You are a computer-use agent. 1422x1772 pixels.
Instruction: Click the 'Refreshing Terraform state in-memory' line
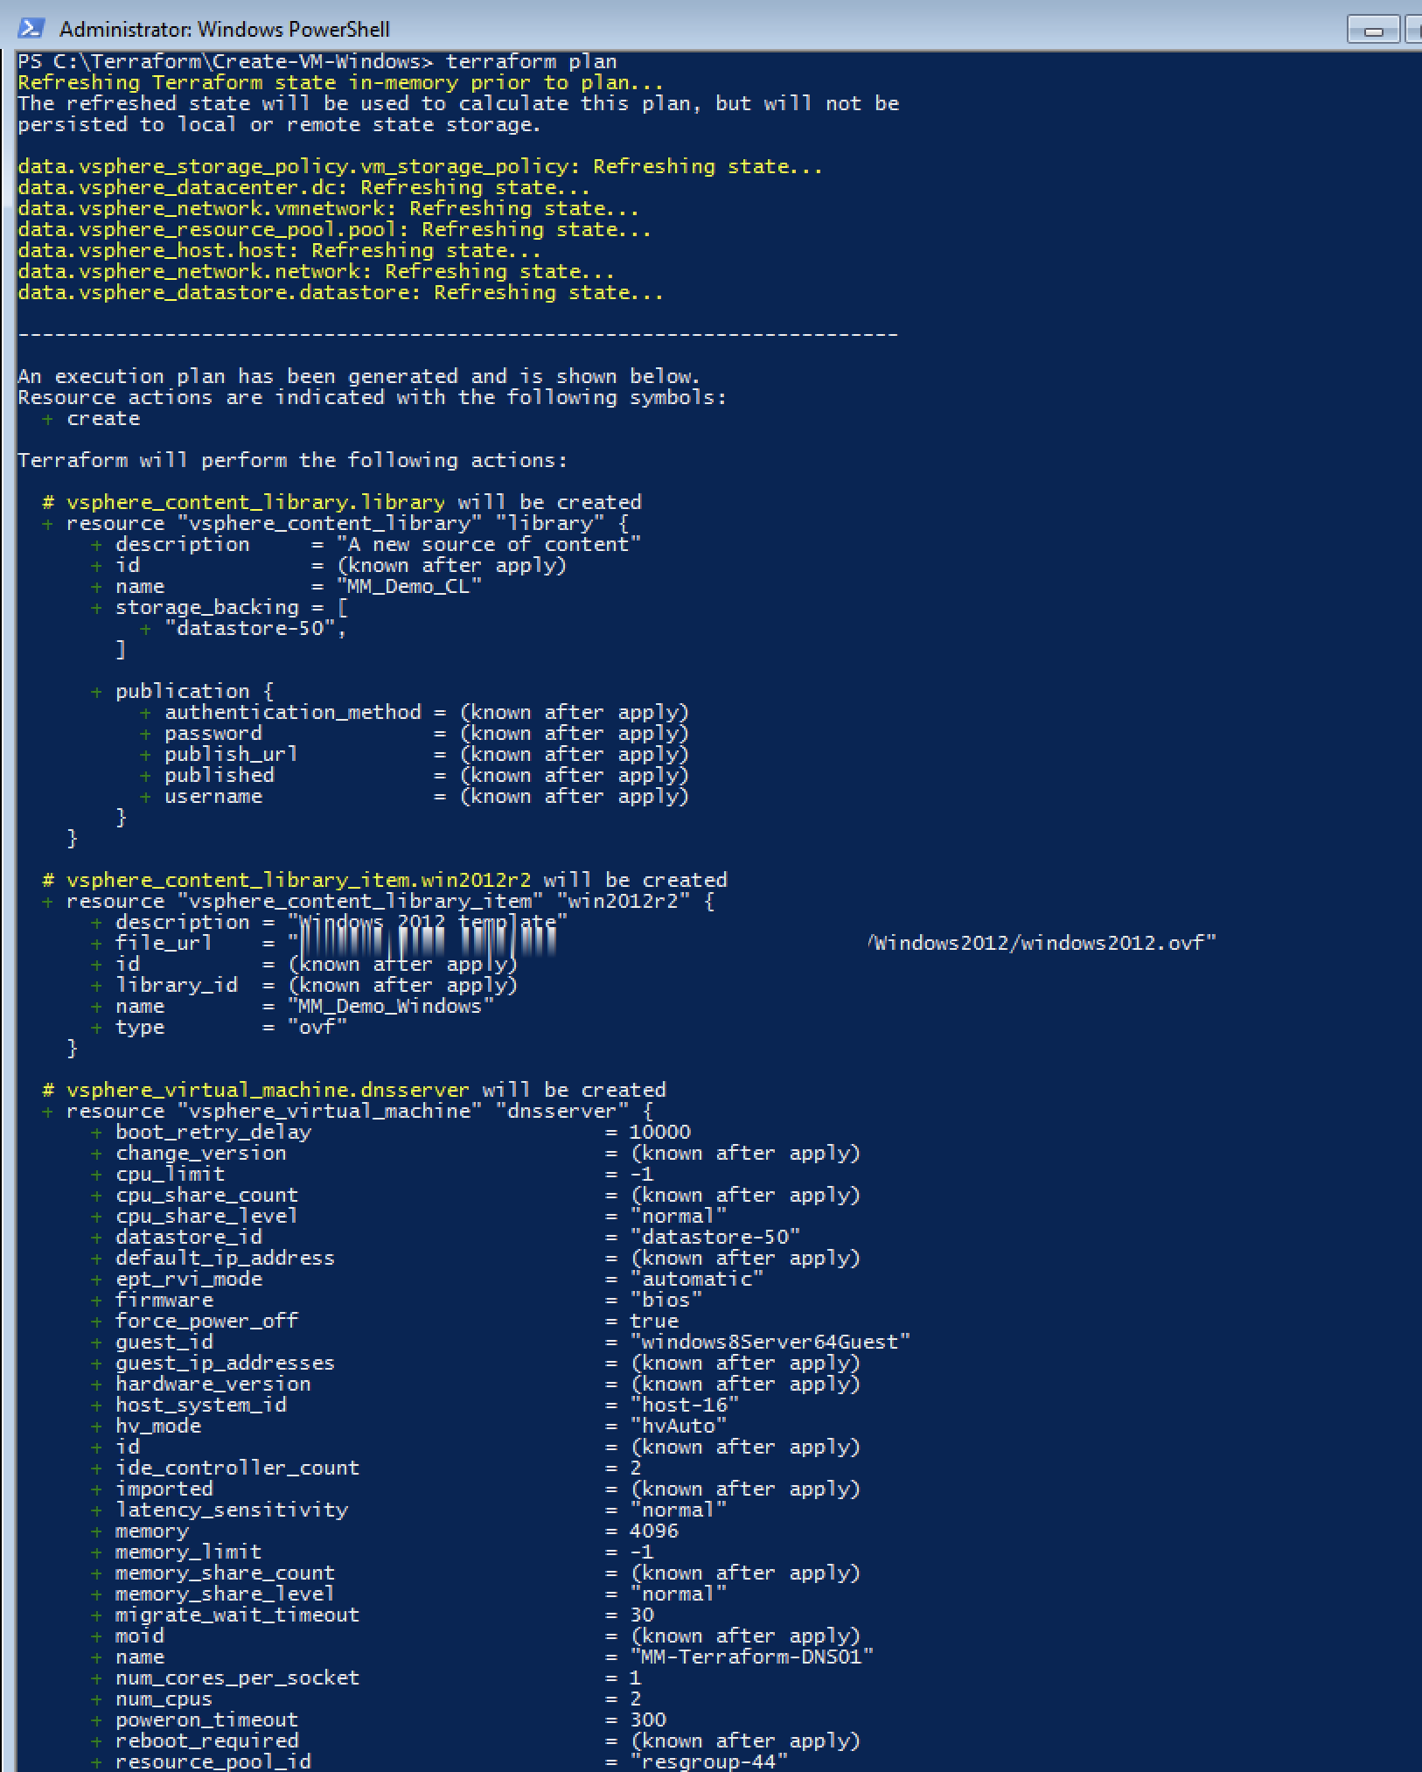click(340, 83)
